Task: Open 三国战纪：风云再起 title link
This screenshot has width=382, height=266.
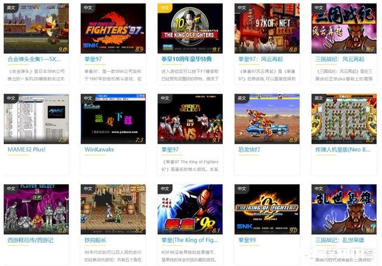Action: [340, 59]
